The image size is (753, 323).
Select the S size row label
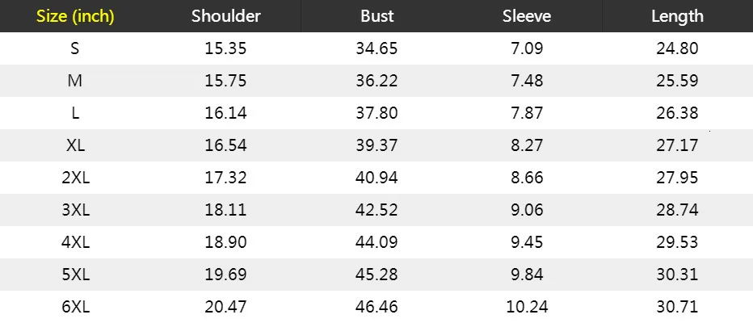click(x=75, y=48)
